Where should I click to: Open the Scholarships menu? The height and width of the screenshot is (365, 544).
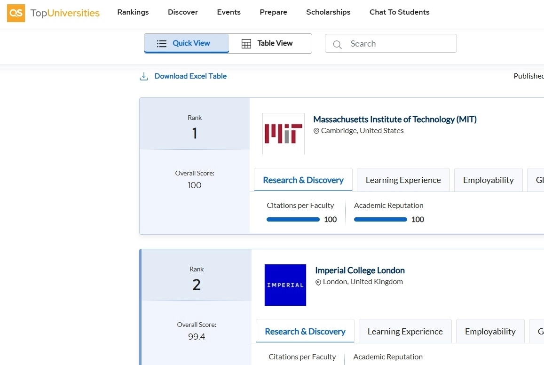[x=328, y=12]
